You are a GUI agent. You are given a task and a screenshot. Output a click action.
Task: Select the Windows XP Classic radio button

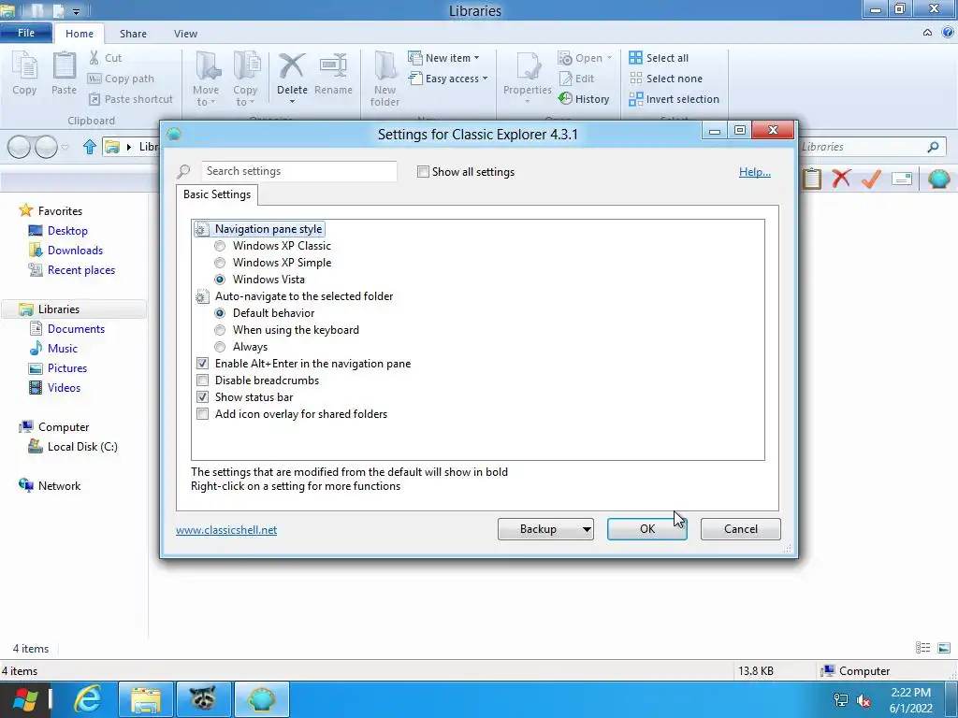coord(220,246)
